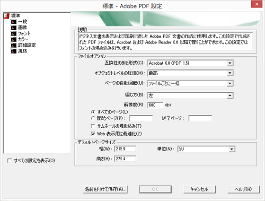Open the 規格 settings panel

pos(23,51)
